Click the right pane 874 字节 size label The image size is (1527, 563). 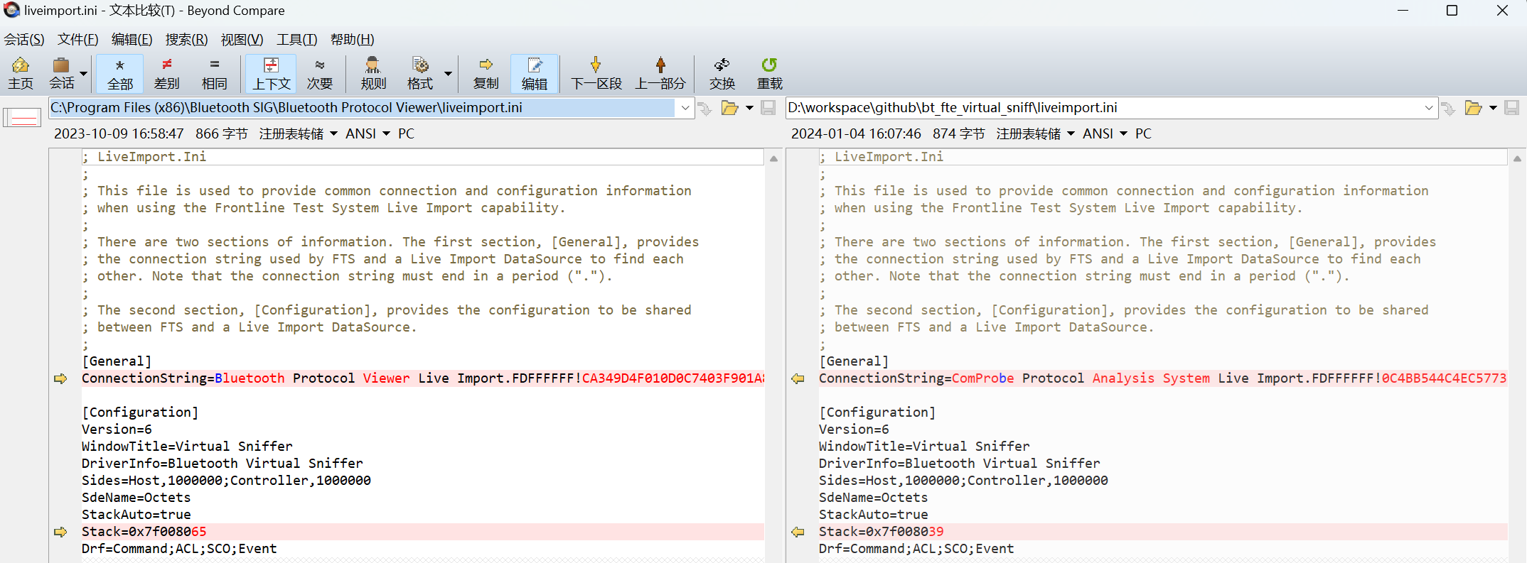coord(958,133)
